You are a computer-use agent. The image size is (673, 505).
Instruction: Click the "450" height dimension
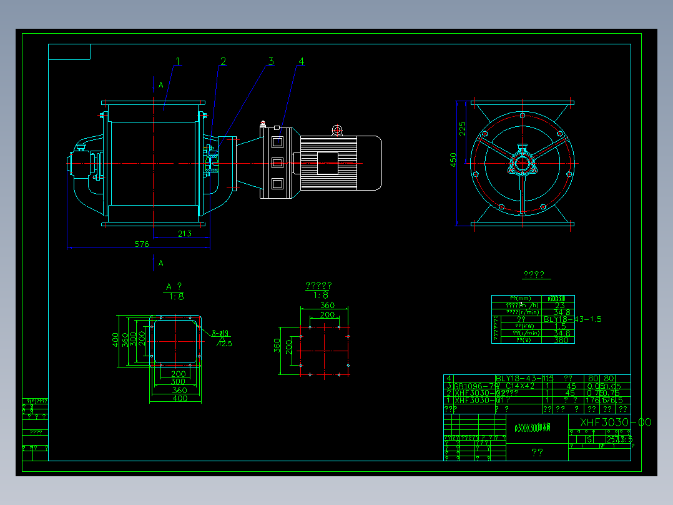pyautogui.click(x=453, y=159)
